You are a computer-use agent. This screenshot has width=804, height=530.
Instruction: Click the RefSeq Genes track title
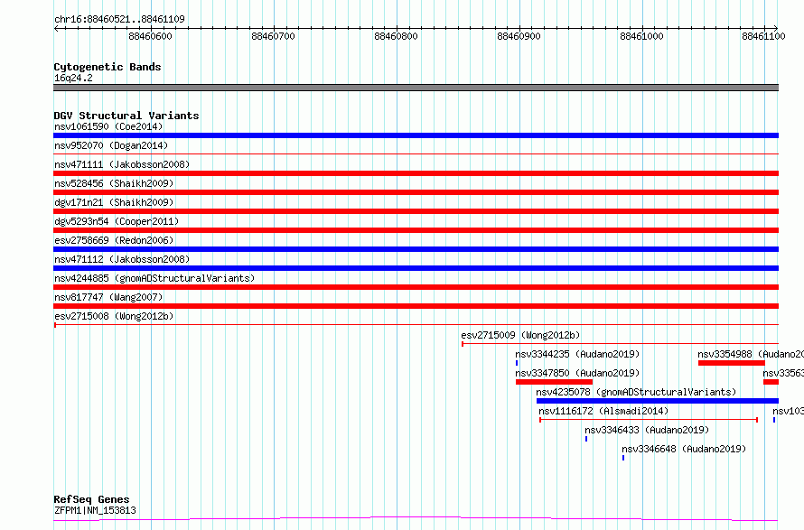[92, 499]
